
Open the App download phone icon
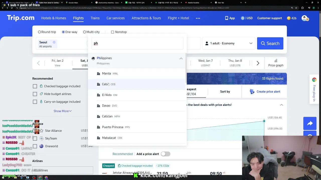coord(226,18)
